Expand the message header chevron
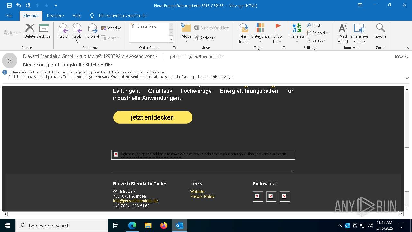412x232 pixels. (407, 78)
